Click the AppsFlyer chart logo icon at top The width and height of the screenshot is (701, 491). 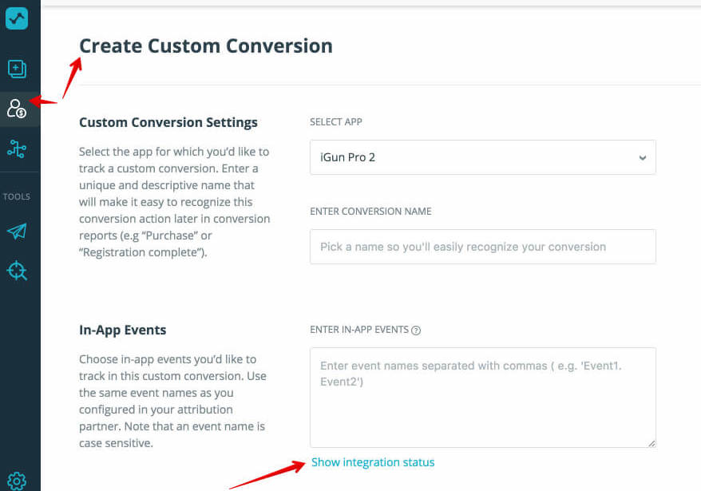coord(18,18)
